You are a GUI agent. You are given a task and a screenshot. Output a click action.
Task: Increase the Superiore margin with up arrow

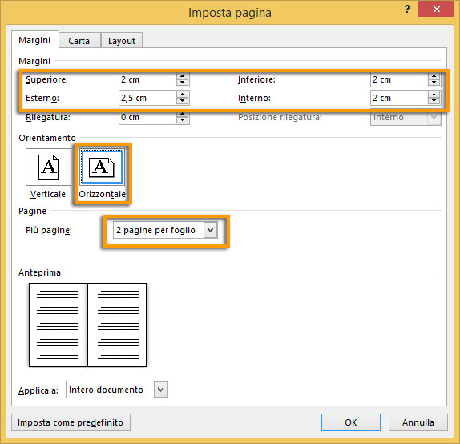click(x=182, y=76)
